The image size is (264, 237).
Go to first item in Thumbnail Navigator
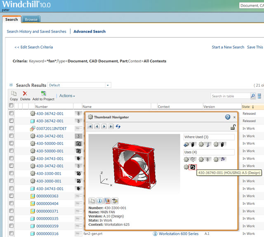tap(90, 126)
